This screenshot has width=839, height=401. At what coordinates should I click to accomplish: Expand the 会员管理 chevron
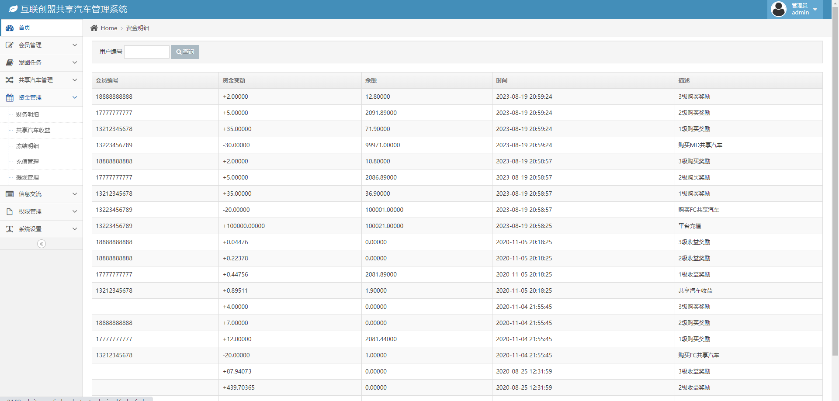75,45
